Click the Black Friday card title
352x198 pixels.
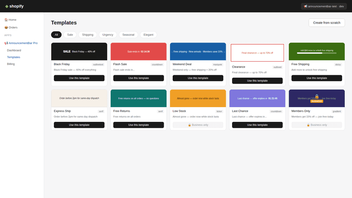[62, 64]
